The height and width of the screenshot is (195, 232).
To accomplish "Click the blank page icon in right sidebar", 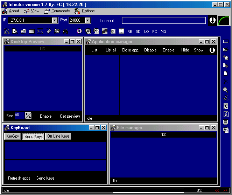I will click(226, 74).
